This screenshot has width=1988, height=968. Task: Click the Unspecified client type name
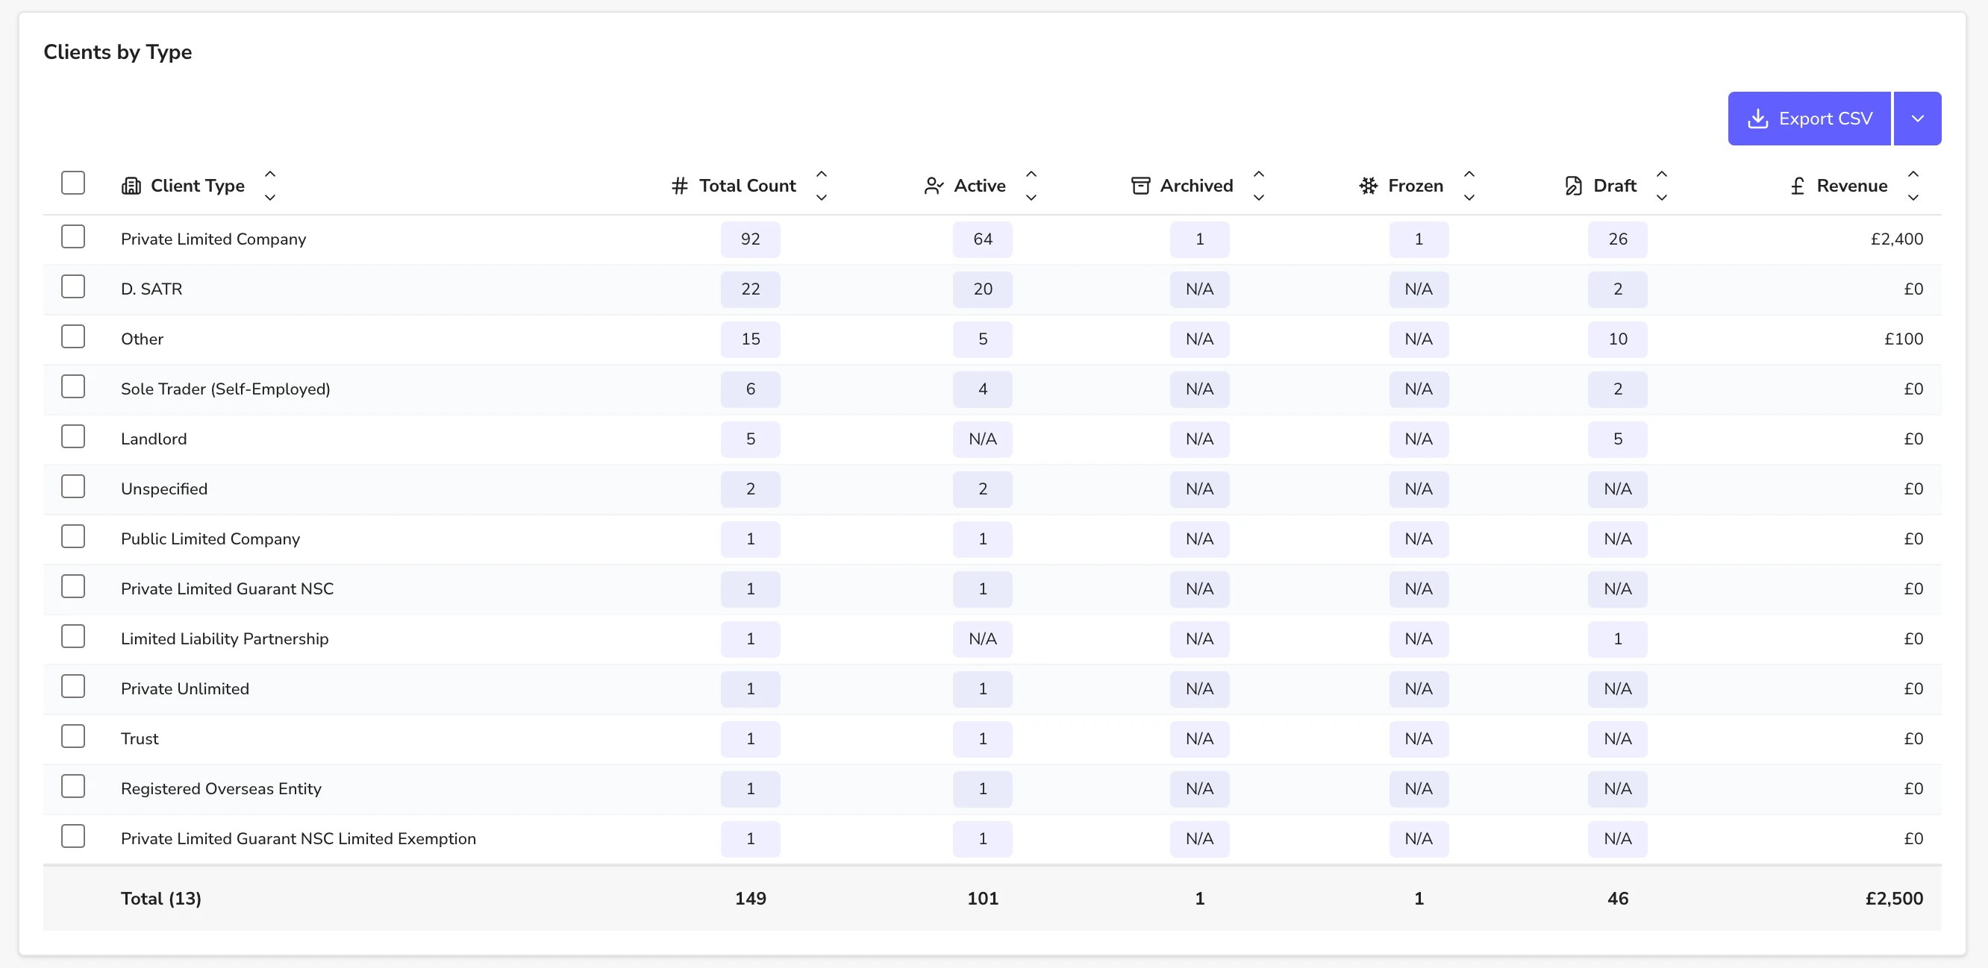[163, 489]
